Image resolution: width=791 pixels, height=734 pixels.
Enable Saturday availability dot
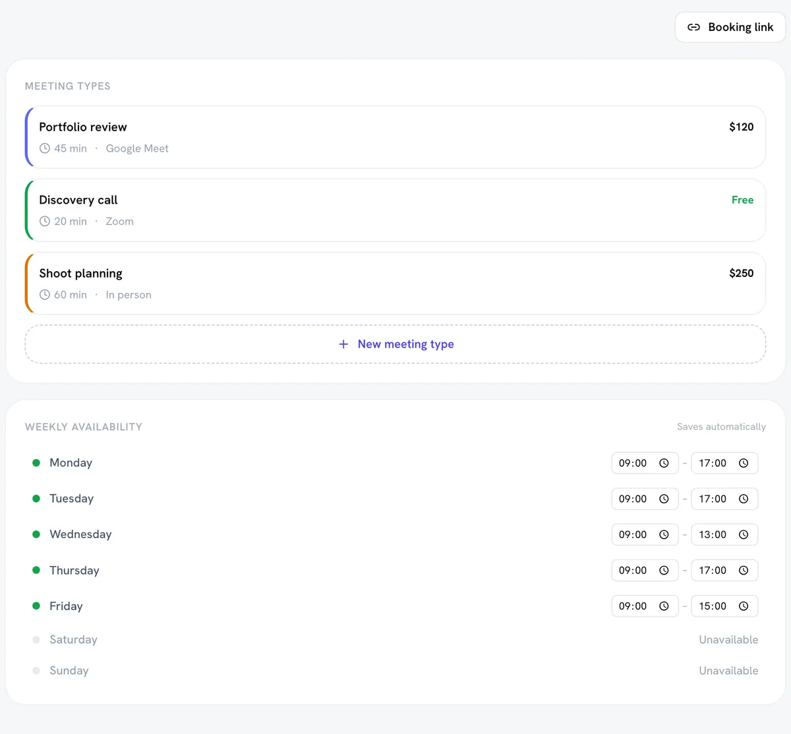pos(36,640)
